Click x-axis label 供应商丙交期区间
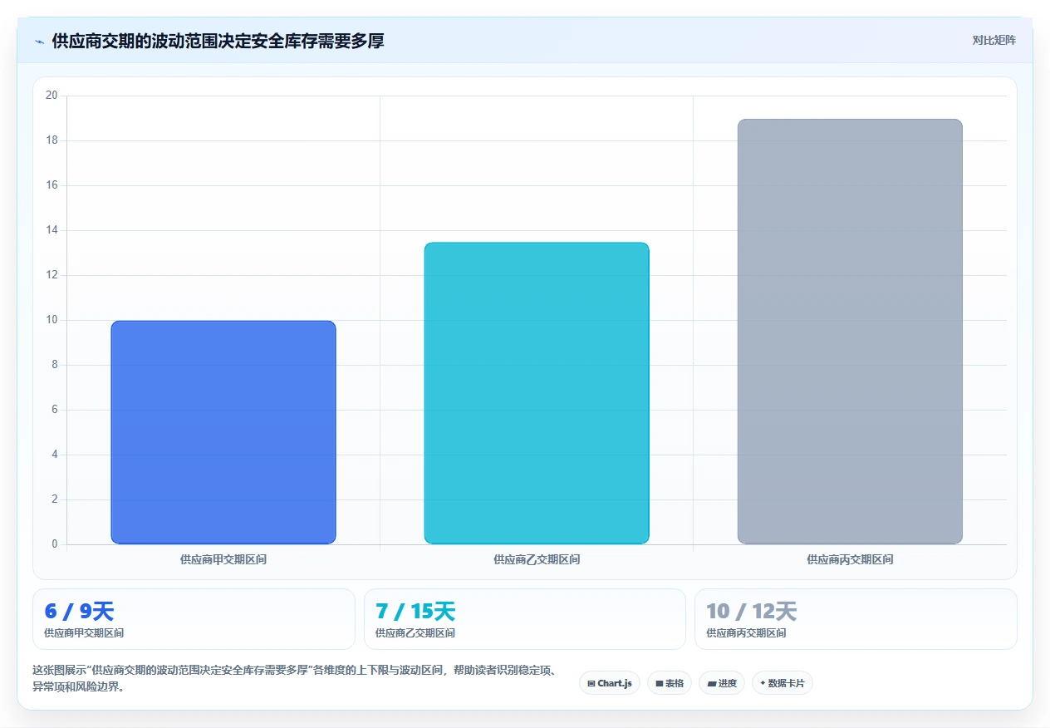 [x=850, y=559]
